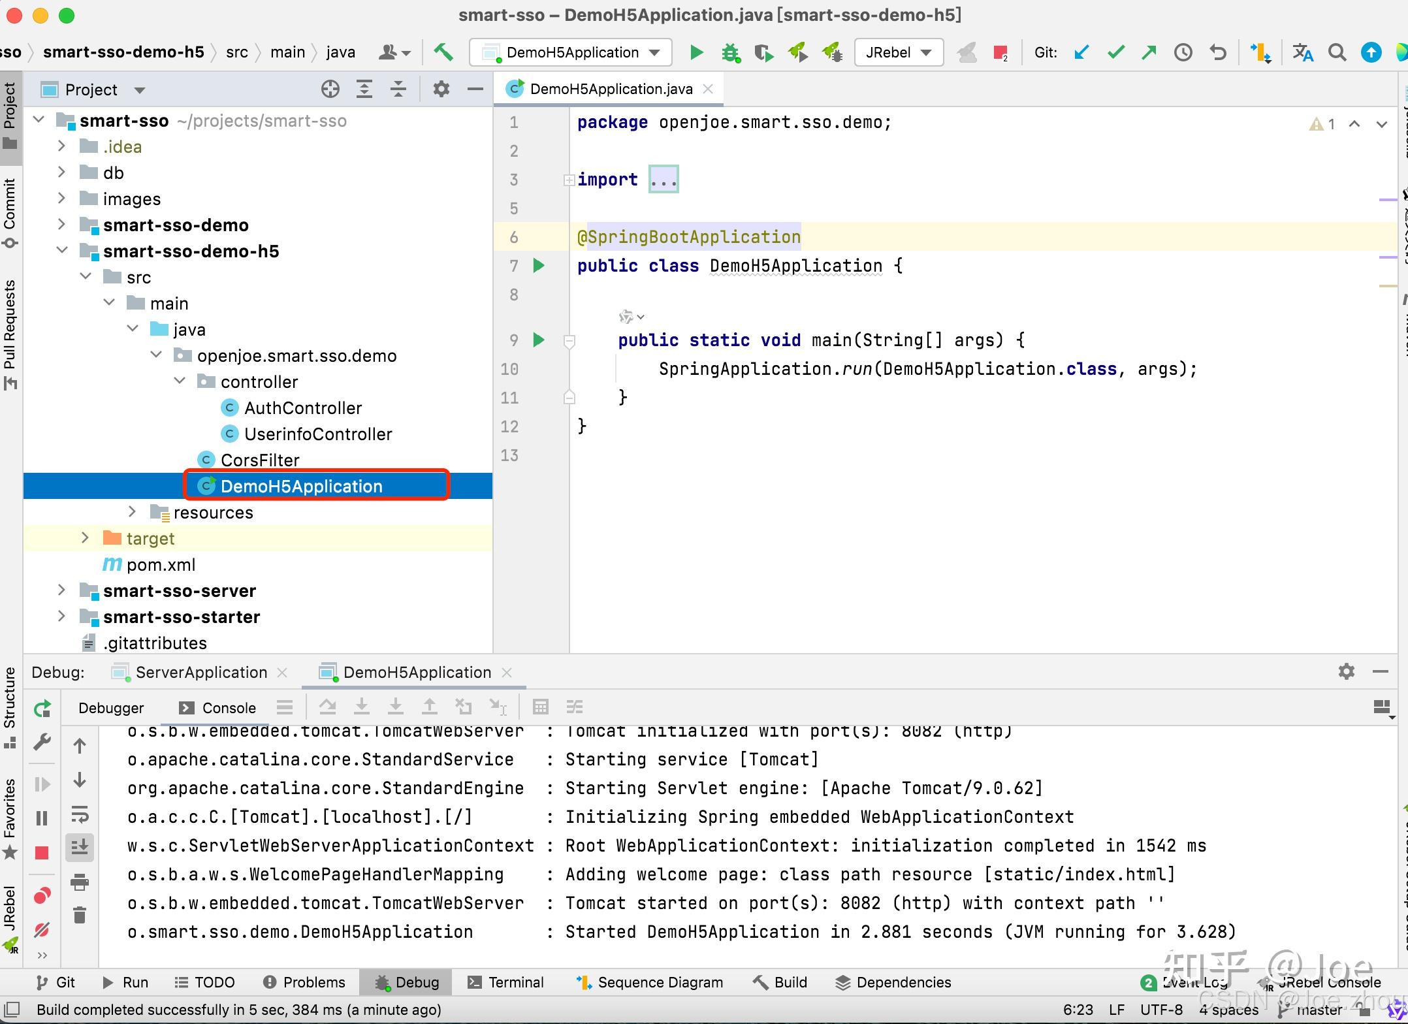Expand the .idea folder

[x=61, y=146]
